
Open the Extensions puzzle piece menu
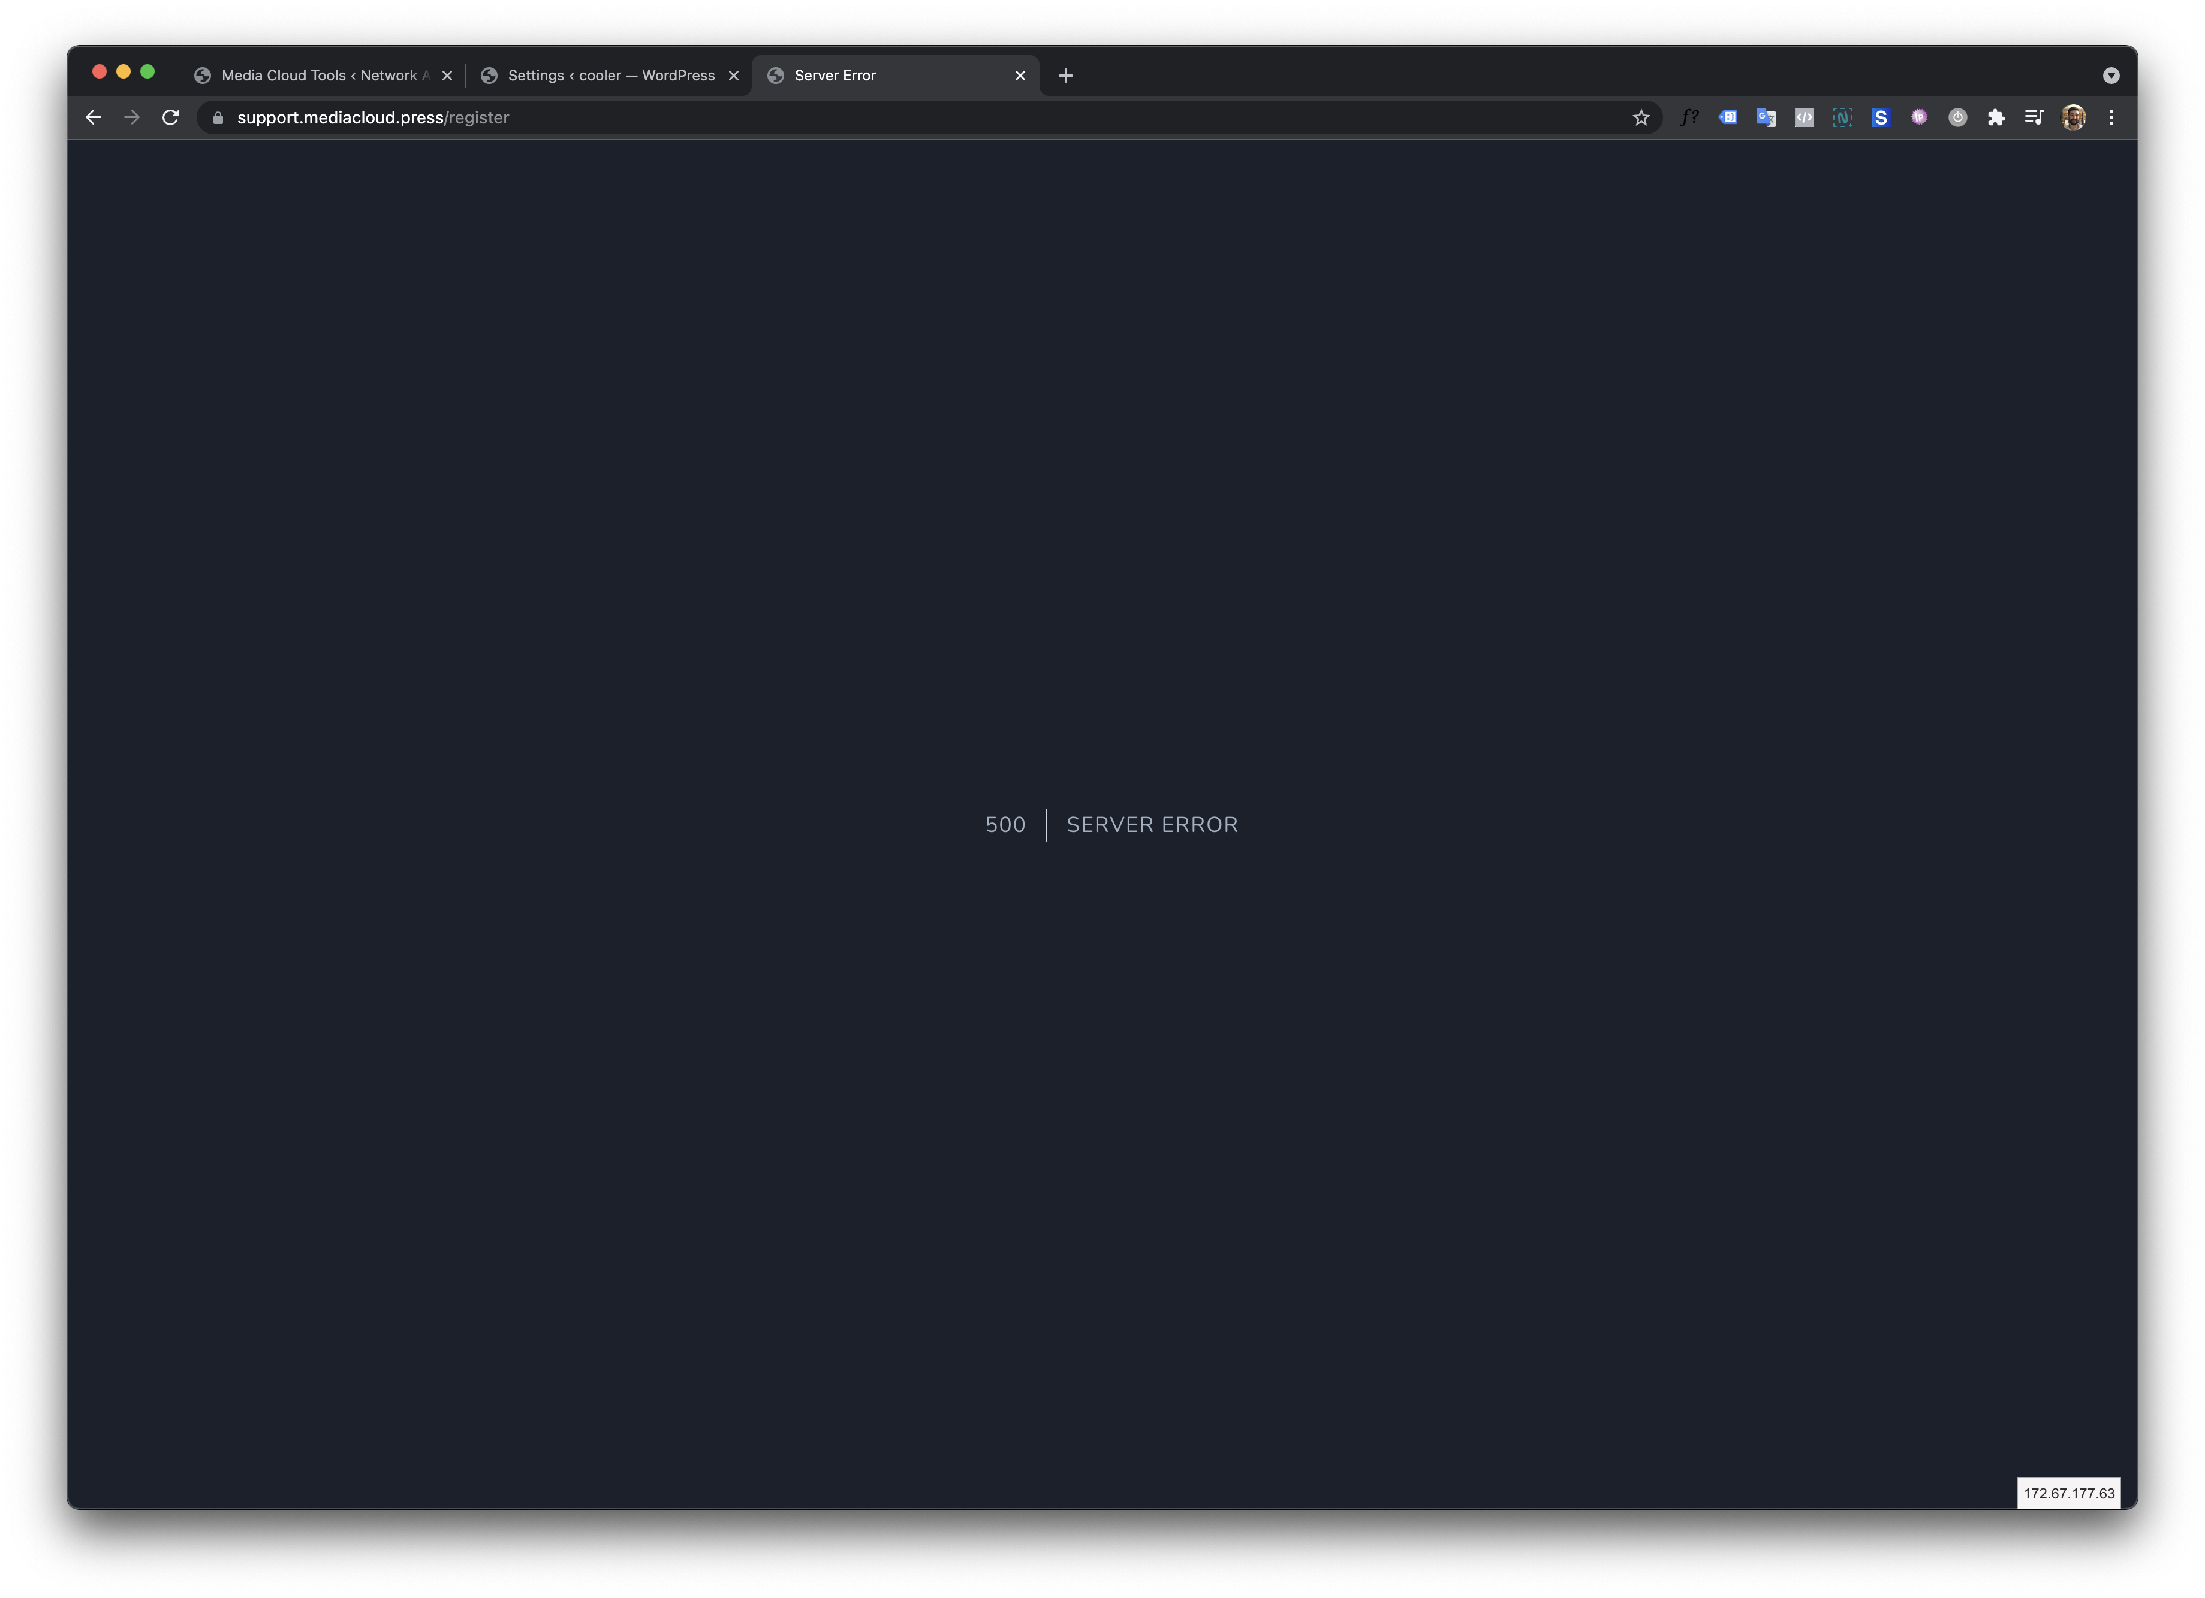(1996, 117)
